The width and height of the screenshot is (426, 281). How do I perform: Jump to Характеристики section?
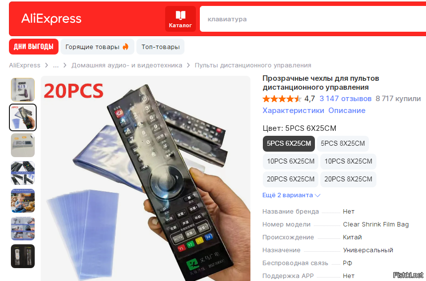[293, 111]
